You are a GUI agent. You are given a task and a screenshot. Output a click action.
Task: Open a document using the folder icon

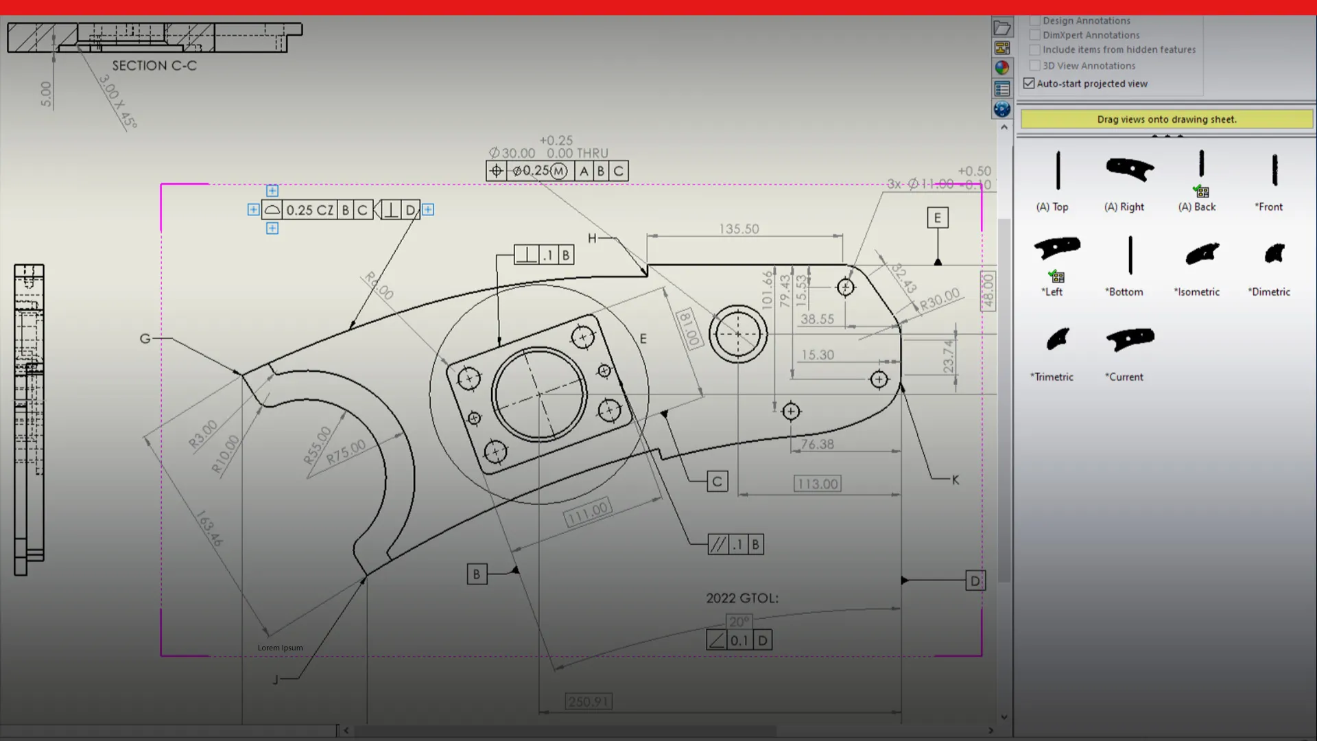pyautogui.click(x=1002, y=27)
